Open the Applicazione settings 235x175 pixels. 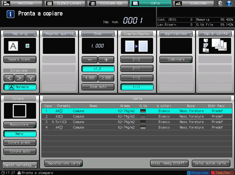(176, 34)
